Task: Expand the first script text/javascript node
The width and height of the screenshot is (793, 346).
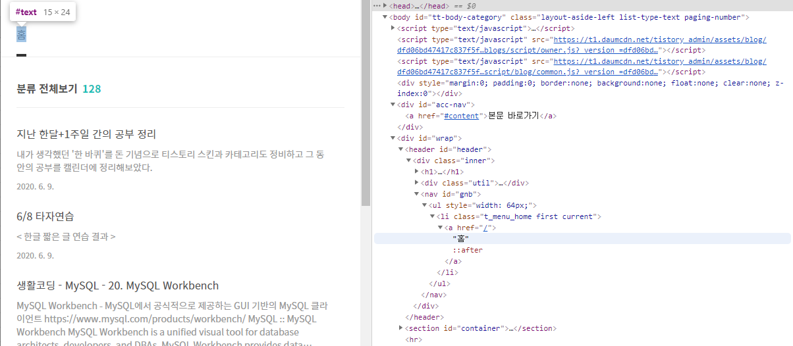Action: (x=393, y=28)
